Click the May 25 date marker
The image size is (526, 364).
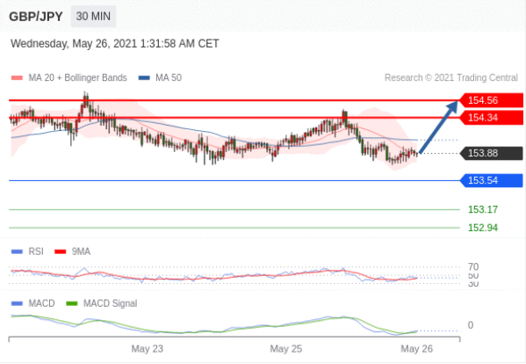pyautogui.click(x=285, y=349)
